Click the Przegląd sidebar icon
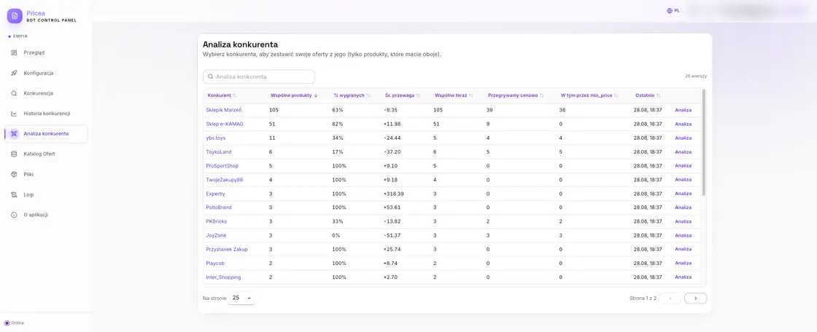Viewport: 817px width, 332px height. [x=14, y=52]
